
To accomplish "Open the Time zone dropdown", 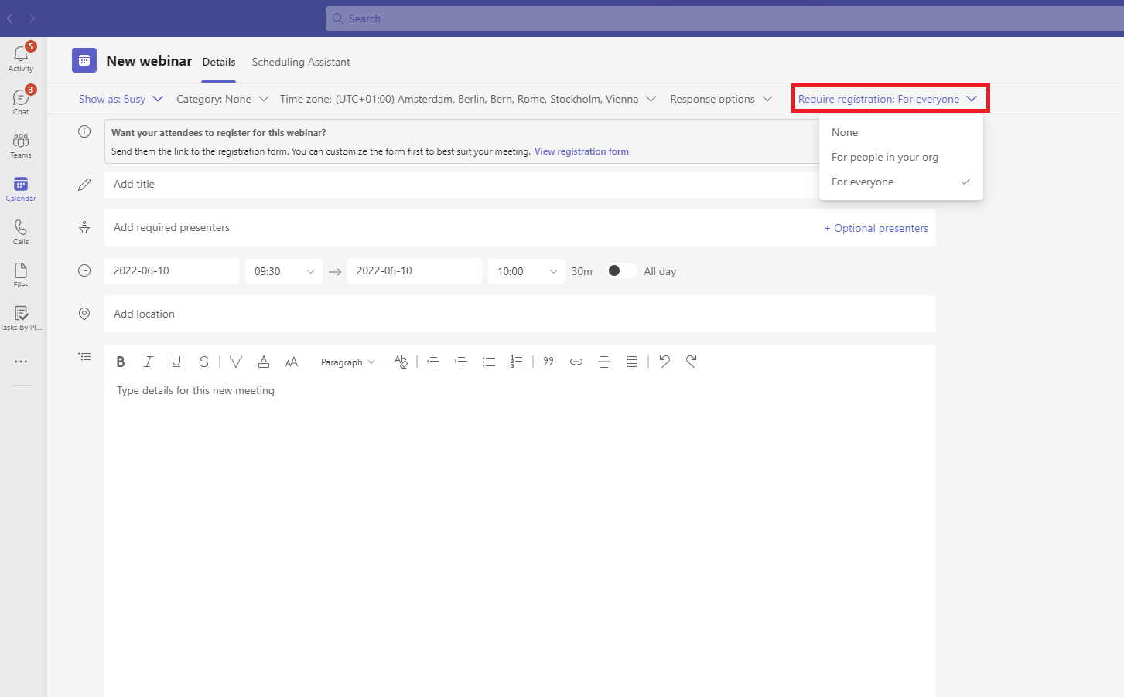I will pyautogui.click(x=468, y=99).
